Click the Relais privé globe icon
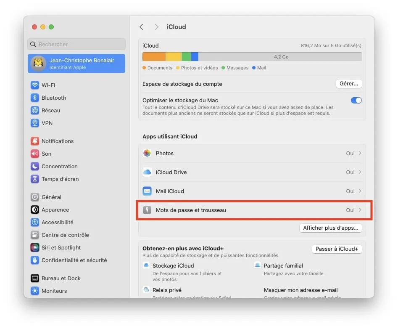The image size is (398, 329). point(146,289)
